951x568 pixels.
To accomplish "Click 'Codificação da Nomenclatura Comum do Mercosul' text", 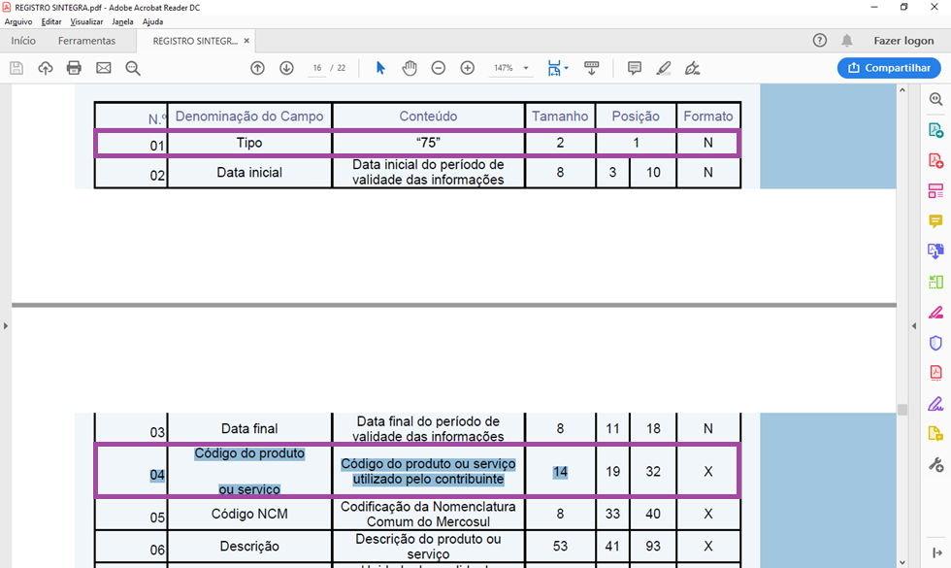I will [428, 514].
